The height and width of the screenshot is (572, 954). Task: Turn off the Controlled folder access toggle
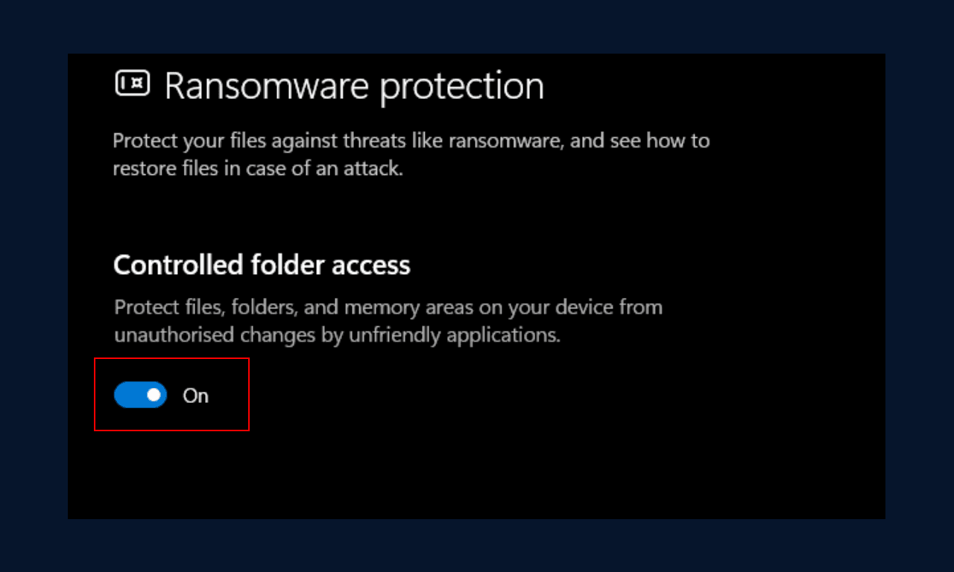pyautogui.click(x=140, y=395)
